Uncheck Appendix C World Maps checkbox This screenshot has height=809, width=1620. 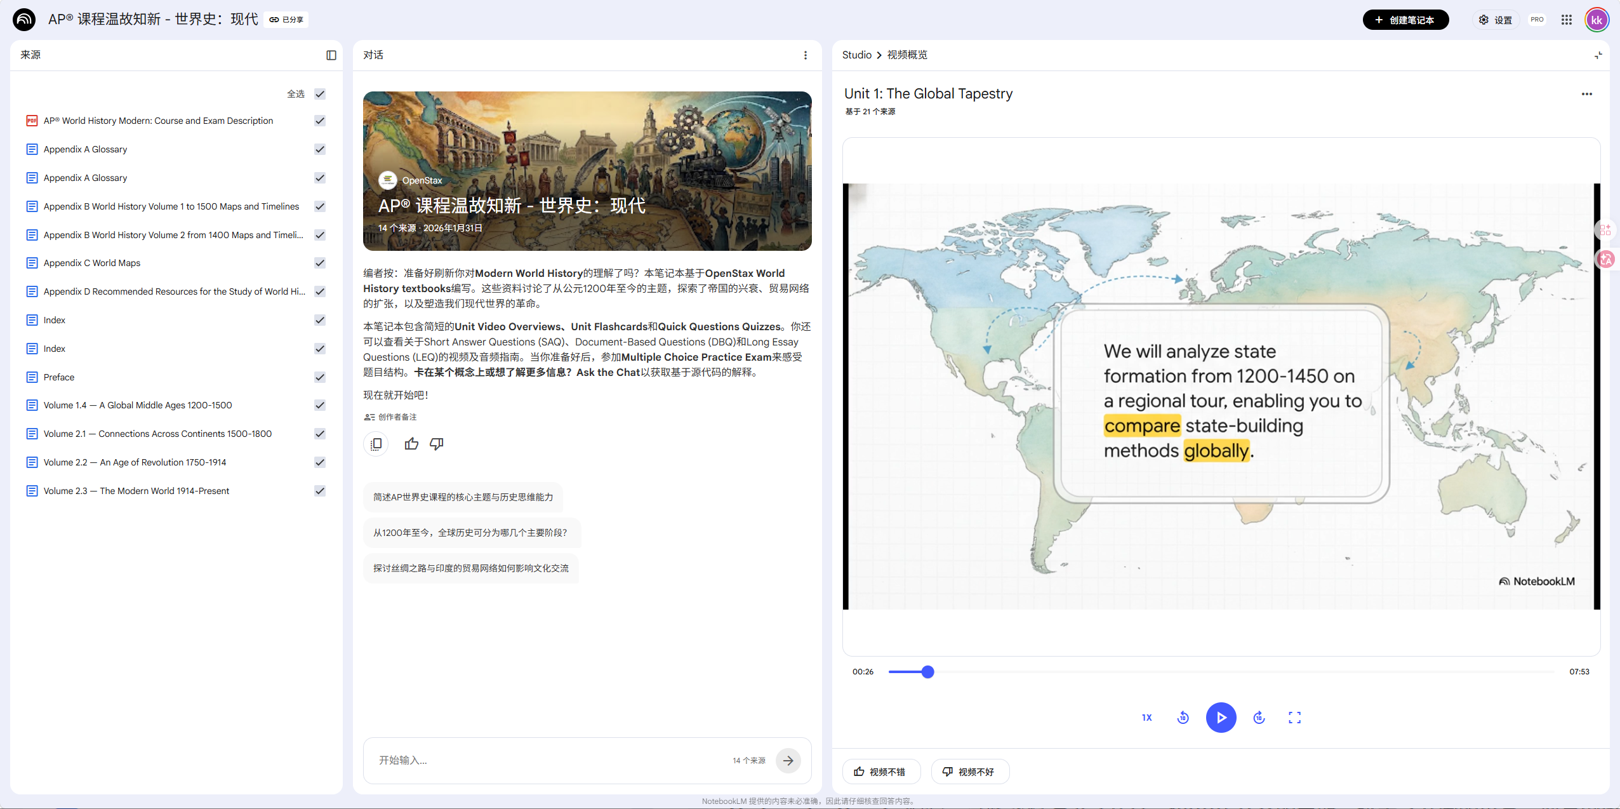tap(320, 263)
